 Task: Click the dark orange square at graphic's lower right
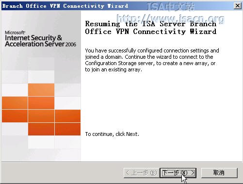pyautogui.click(x=67, y=129)
